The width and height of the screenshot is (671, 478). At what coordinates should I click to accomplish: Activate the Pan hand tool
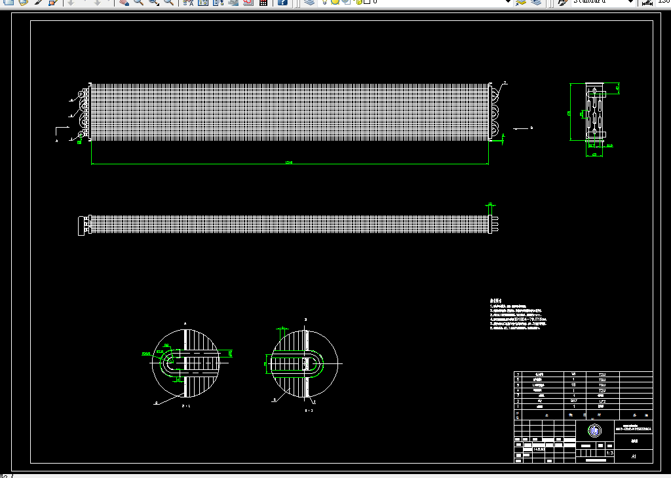124,2
